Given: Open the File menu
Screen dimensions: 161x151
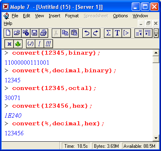Looking at the screenshot, I should pos(15,16).
